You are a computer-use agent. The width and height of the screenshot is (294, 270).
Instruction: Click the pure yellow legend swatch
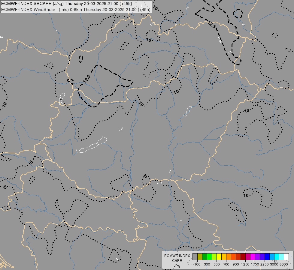219,257
